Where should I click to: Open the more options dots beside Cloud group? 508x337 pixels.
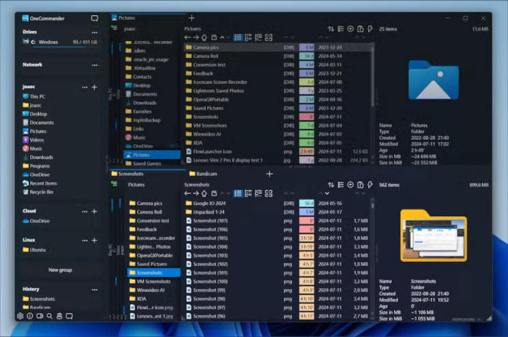(85, 211)
